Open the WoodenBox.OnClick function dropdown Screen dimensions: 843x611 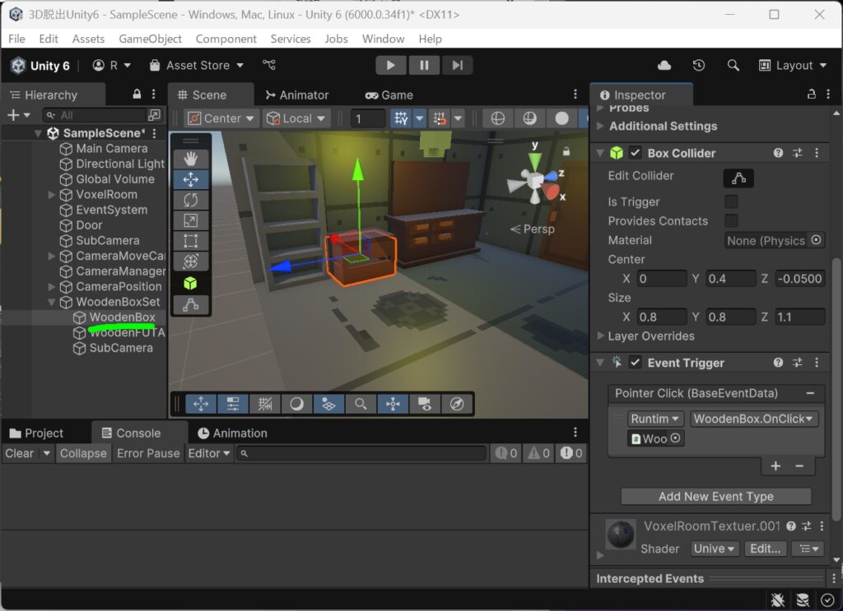(x=754, y=419)
